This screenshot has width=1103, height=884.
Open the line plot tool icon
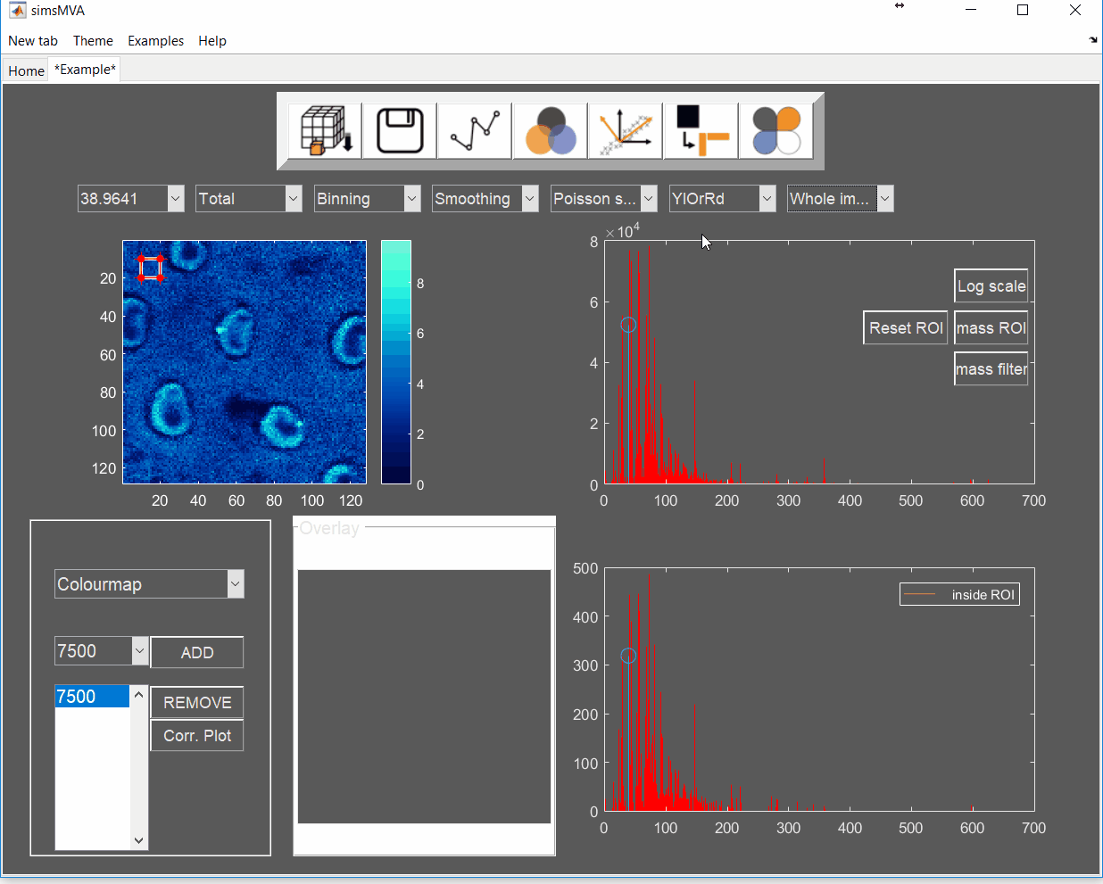point(475,131)
